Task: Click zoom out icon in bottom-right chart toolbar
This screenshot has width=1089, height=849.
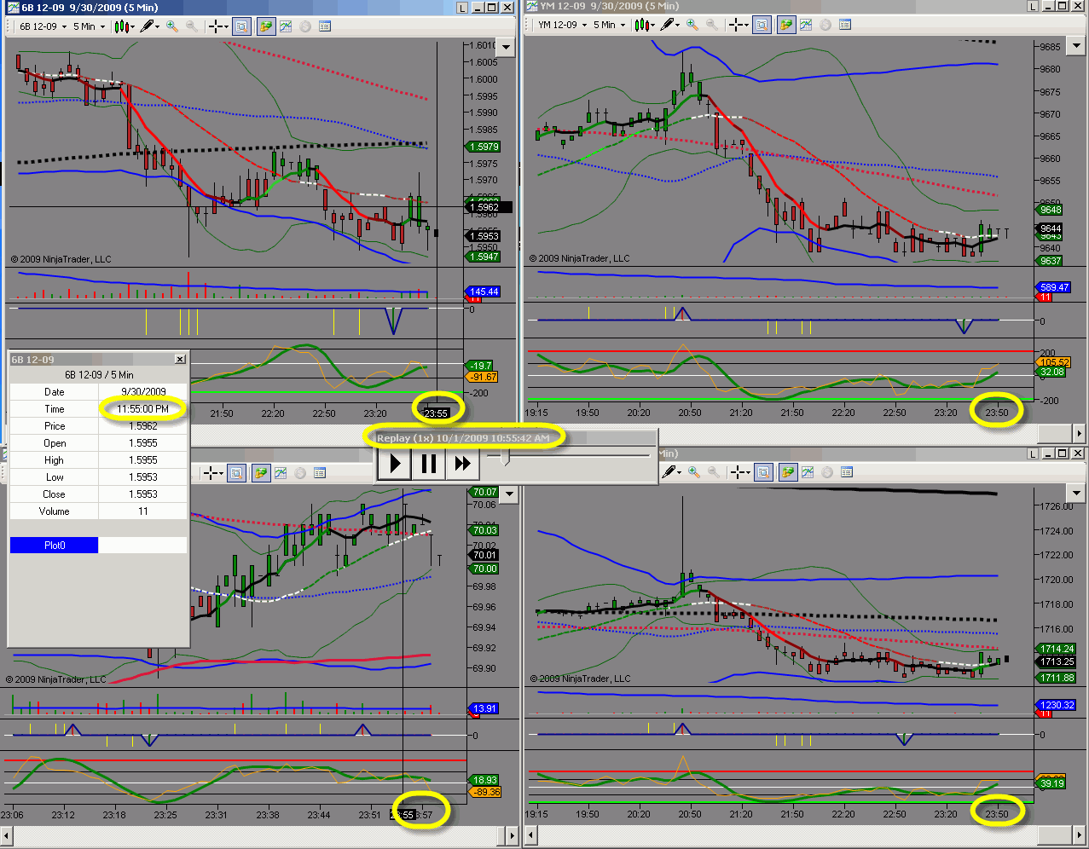Action: click(713, 471)
